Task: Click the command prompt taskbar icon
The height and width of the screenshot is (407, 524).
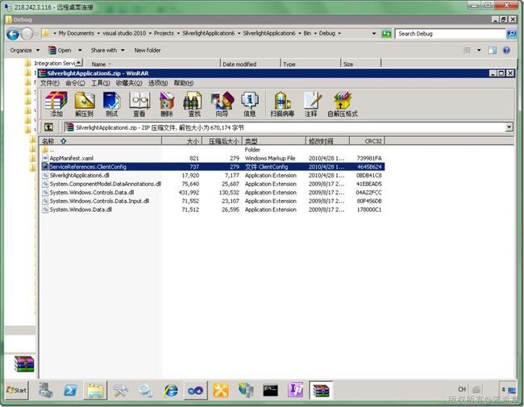Action: point(270,390)
